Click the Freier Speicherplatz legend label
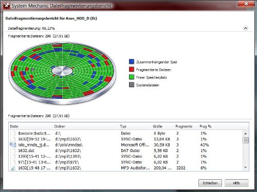Viewport: 257px width, 192px height. click(151, 77)
